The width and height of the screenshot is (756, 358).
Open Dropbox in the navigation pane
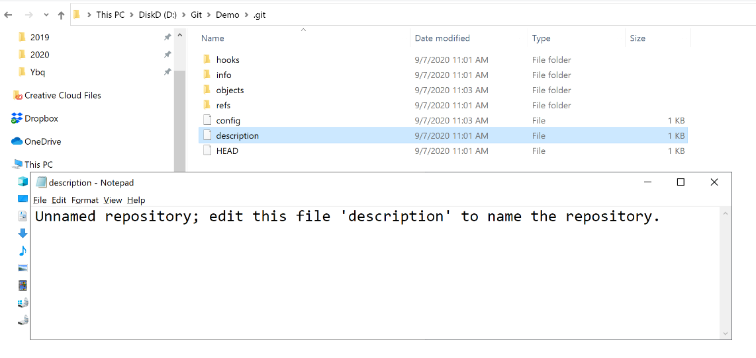click(42, 118)
